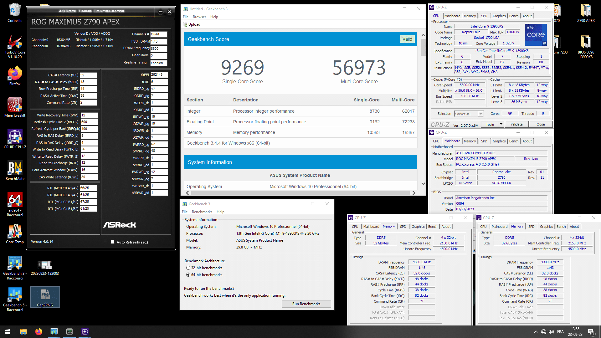Viewport: 601px width, 338px height.
Task: Launch TurboV Core desktop shortcut
Action: (x=15, y=46)
